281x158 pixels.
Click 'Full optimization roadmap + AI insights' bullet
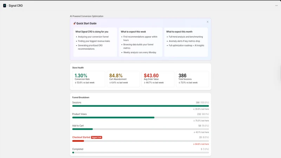point(187,46)
